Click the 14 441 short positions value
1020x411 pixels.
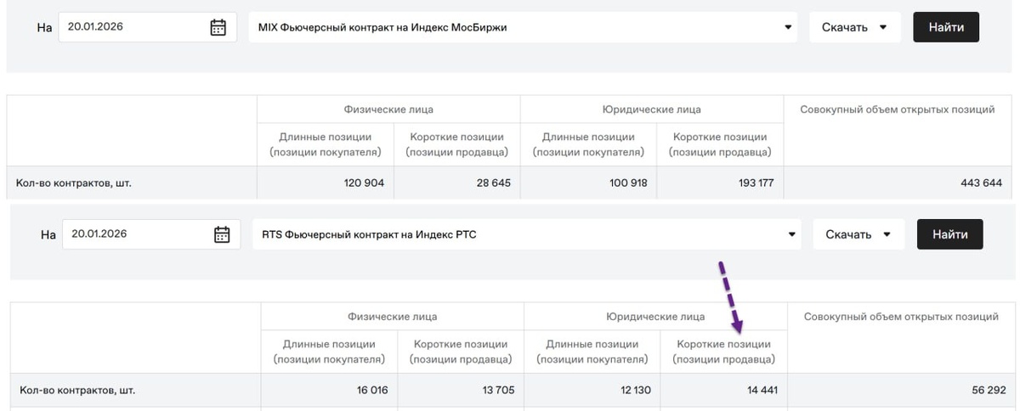[x=759, y=391]
